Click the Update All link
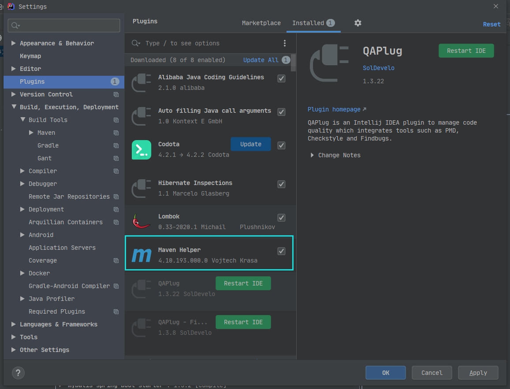 261,60
